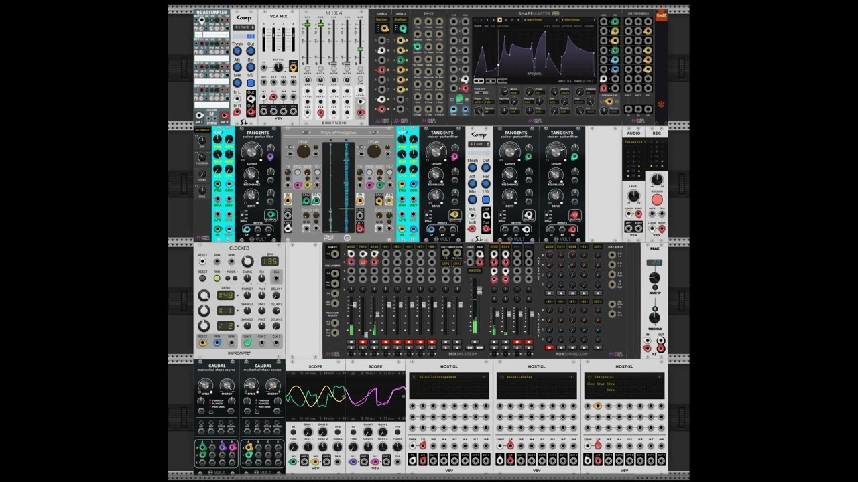Open the ValhallaVintageVerb plugin display in Host-XL

[449, 386]
